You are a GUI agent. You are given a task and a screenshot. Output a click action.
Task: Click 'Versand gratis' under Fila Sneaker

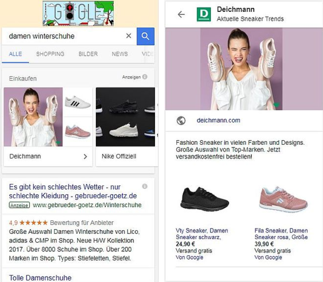[273, 251]
